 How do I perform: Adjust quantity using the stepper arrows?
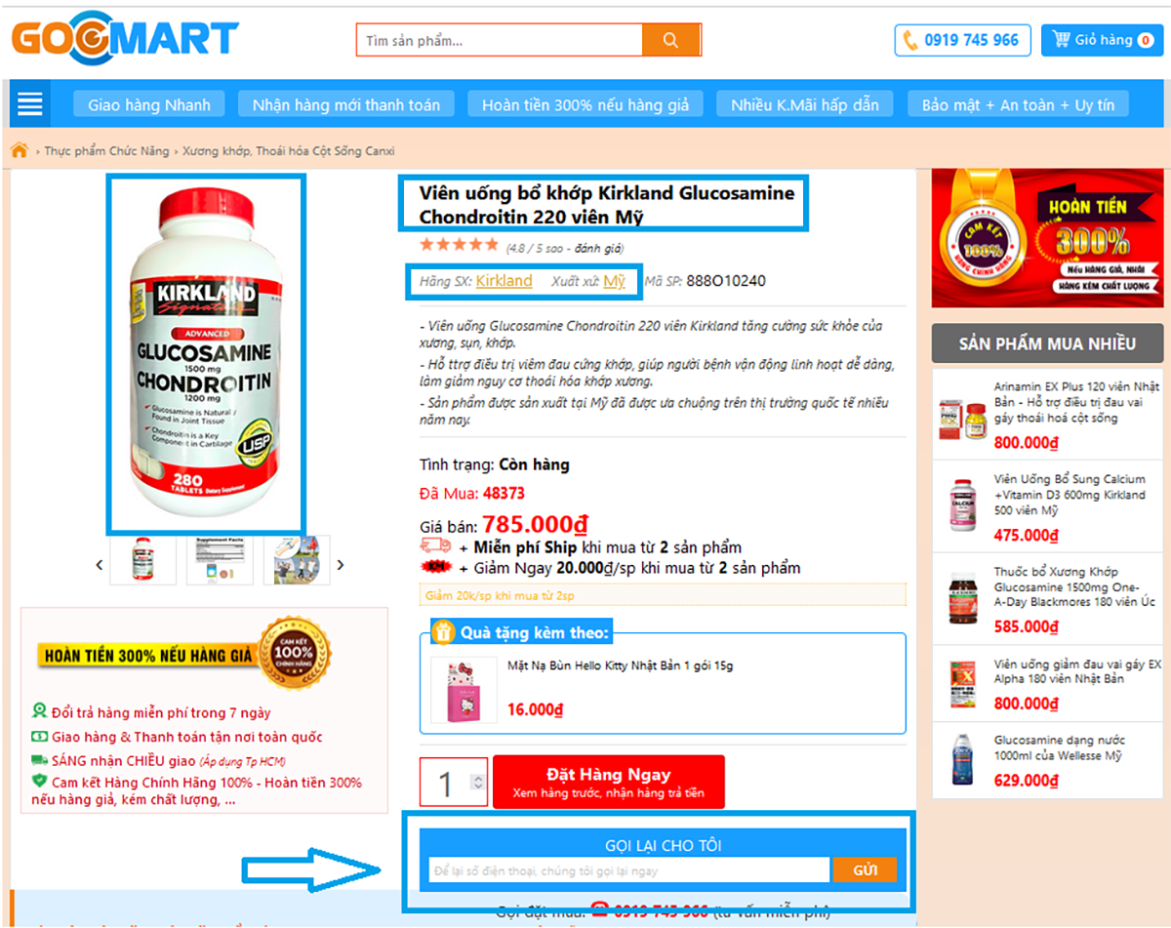[x=477, y=782]
